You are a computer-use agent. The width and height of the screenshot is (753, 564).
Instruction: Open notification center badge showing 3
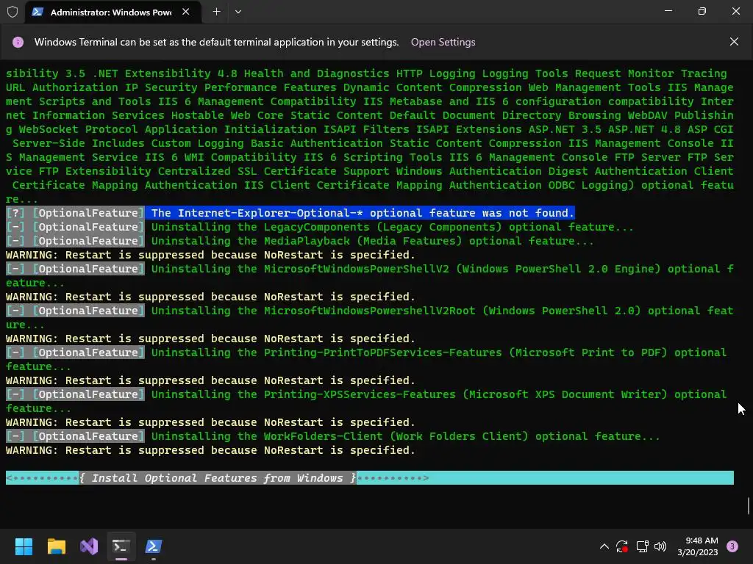(x=732, y=546)
